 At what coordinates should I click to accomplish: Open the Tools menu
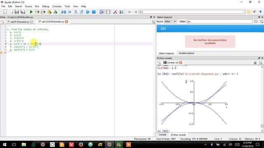(67, 7)
